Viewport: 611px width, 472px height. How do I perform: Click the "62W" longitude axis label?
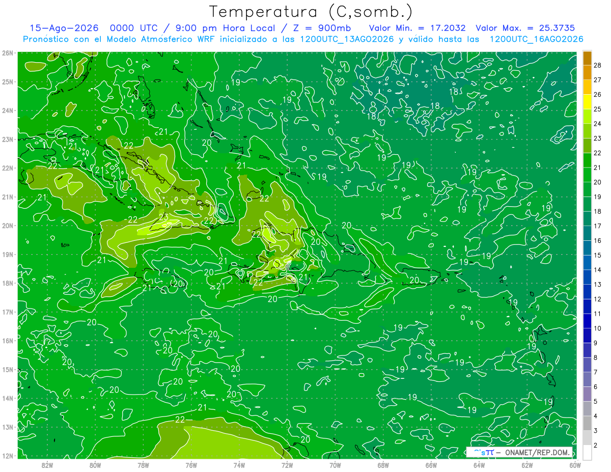tap(527, 465)
